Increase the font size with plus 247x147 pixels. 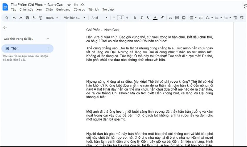127,18
